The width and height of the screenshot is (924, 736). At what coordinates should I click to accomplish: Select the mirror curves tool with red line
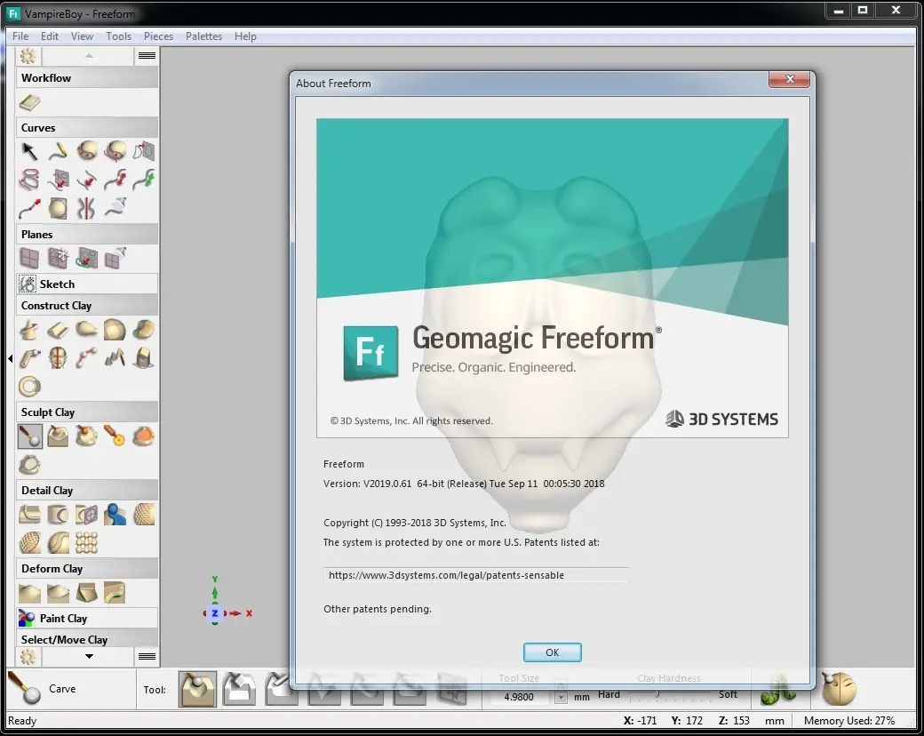coord(86,208)
